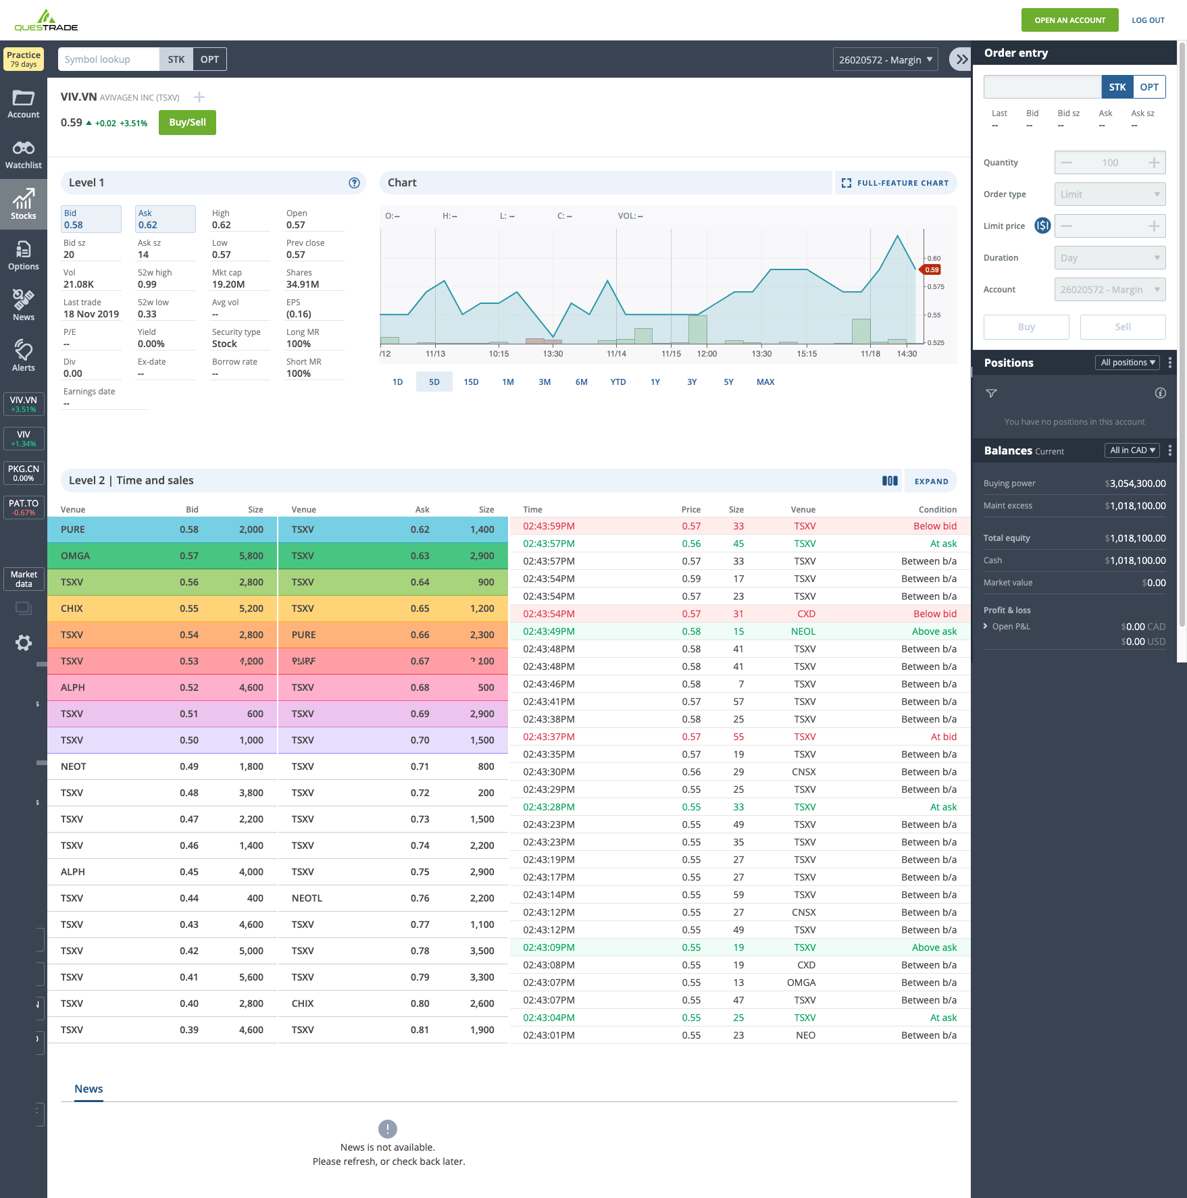1187x1198 pixels.
Task: Open order entry Account dropdown
Action: [1110, 290]
